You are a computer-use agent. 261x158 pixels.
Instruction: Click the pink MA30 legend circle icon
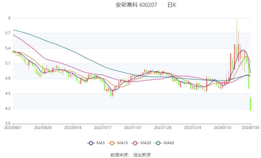point(135,143)
